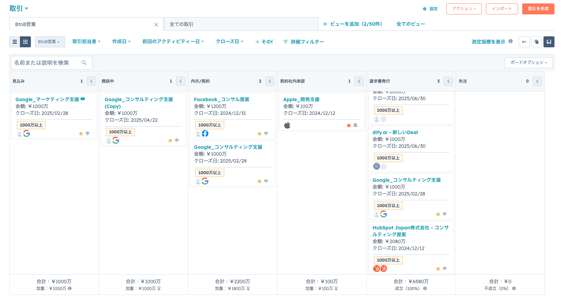Collapse the 商談中 column
This screenshot has width=561, height=299.
(x=181, y=81)
